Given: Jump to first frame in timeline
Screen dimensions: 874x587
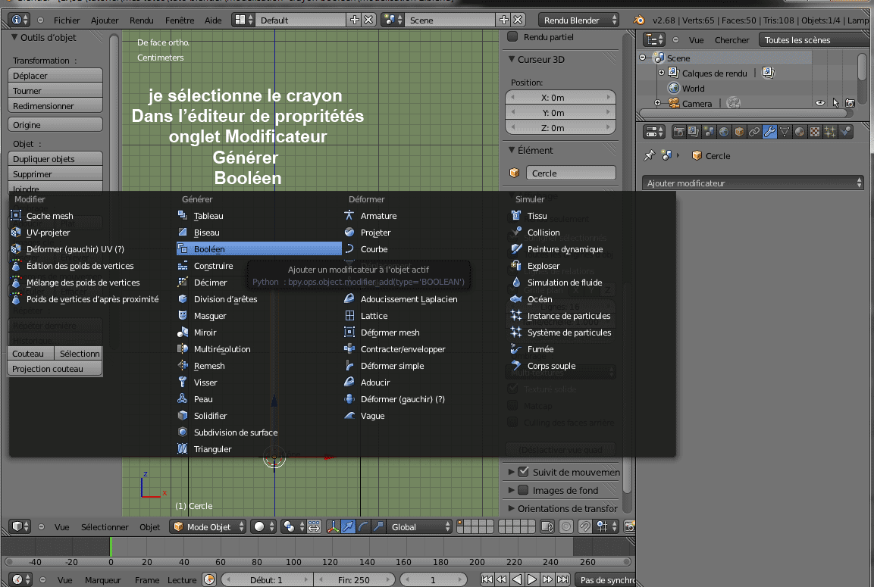Looking at the screenshot, I should (x=487, y=579).
